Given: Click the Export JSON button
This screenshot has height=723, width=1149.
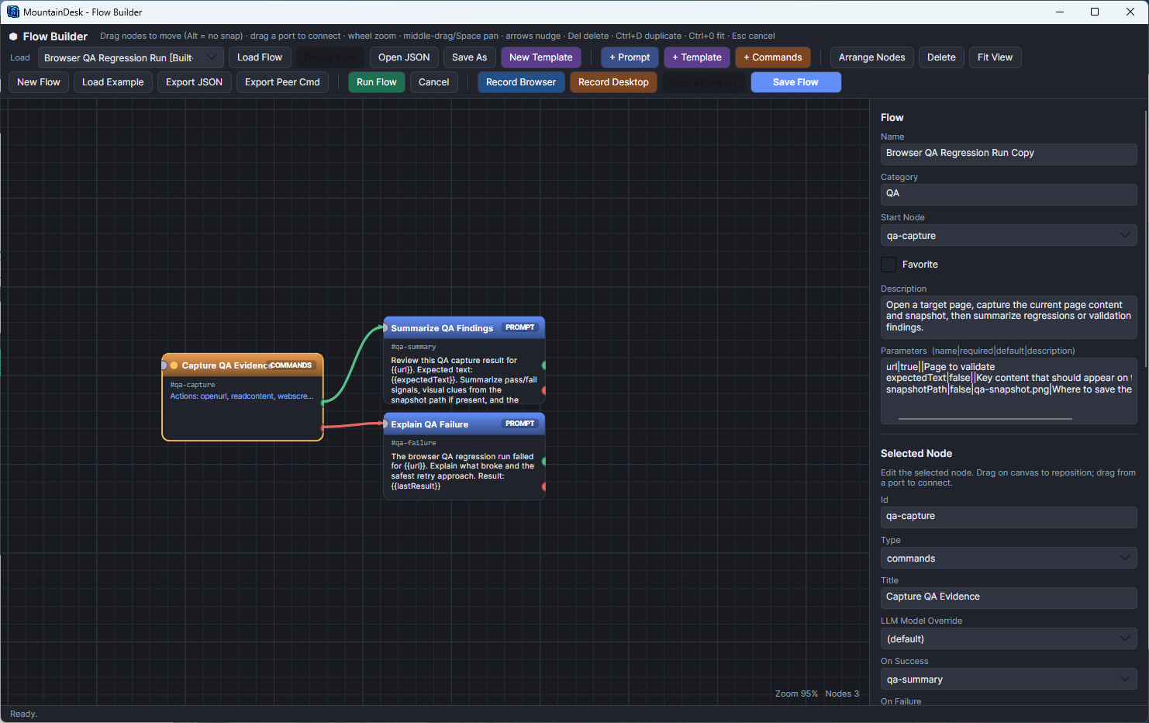Looking at the screenshot, I should [x=194, y=82].
